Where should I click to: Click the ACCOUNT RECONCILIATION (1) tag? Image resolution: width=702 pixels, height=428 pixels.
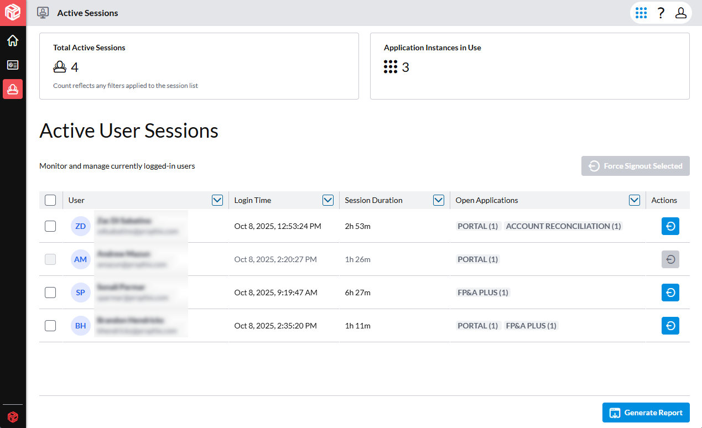[563, 226]
